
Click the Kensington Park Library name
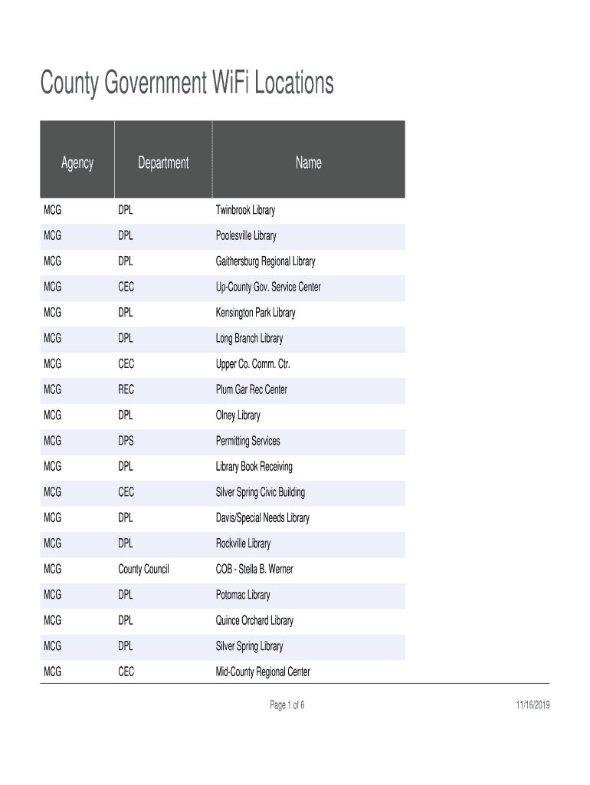point(255,313)
